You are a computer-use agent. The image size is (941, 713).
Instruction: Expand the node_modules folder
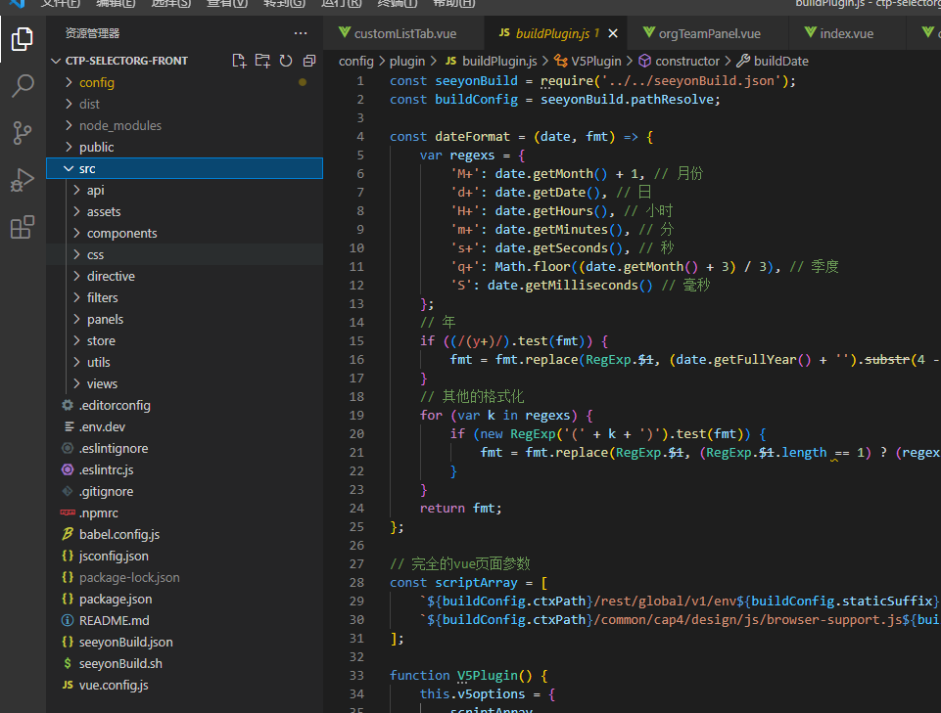[119, 126]
